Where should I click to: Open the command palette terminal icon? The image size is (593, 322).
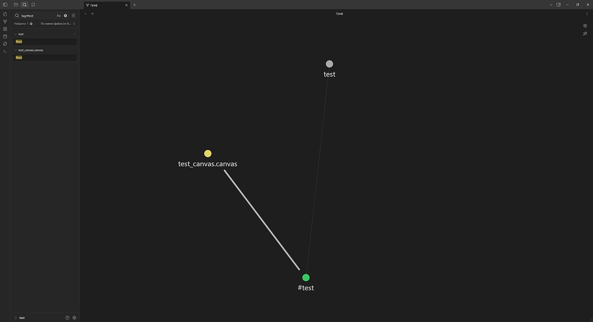(5, 51)
